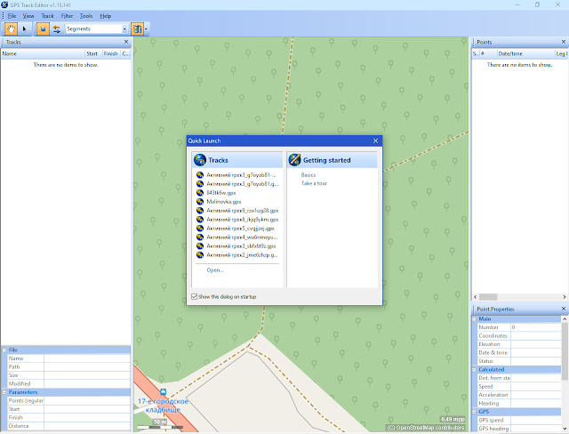
Task: Close the Point Properties panel
Action: [x=564, y=309]
